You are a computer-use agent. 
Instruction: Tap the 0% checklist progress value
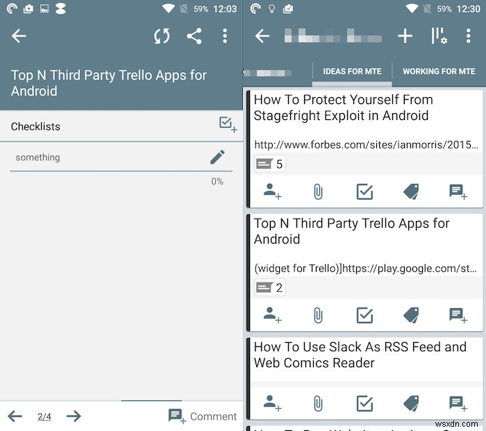click(x=217, y=181)
